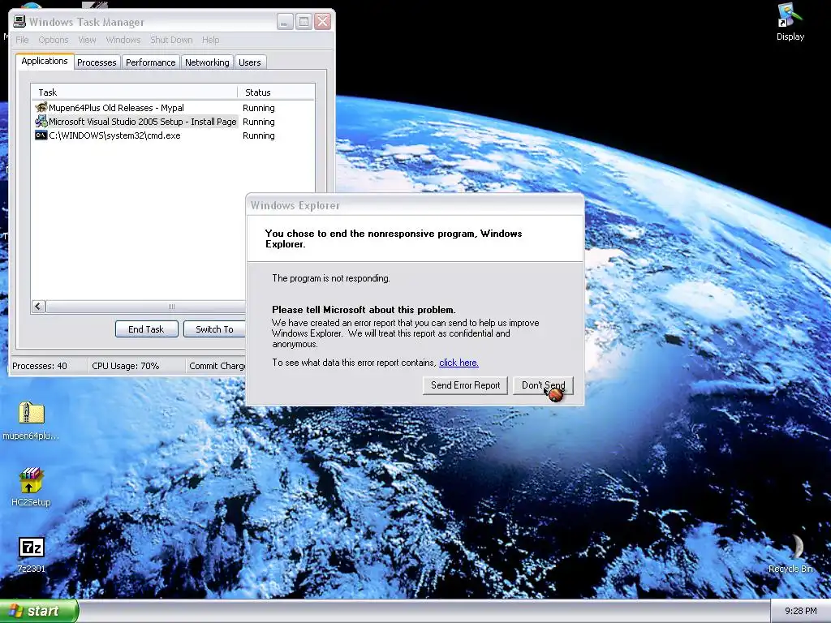831x623 pixels.
Task: Sort by the Task column header
Action: (x=134, y=92)
